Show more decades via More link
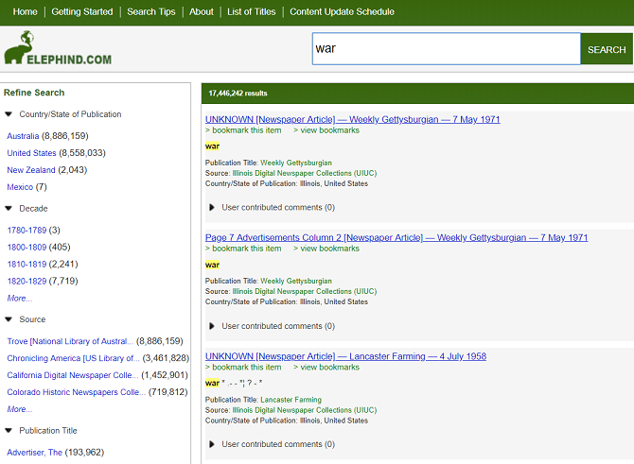 (20, 298)
